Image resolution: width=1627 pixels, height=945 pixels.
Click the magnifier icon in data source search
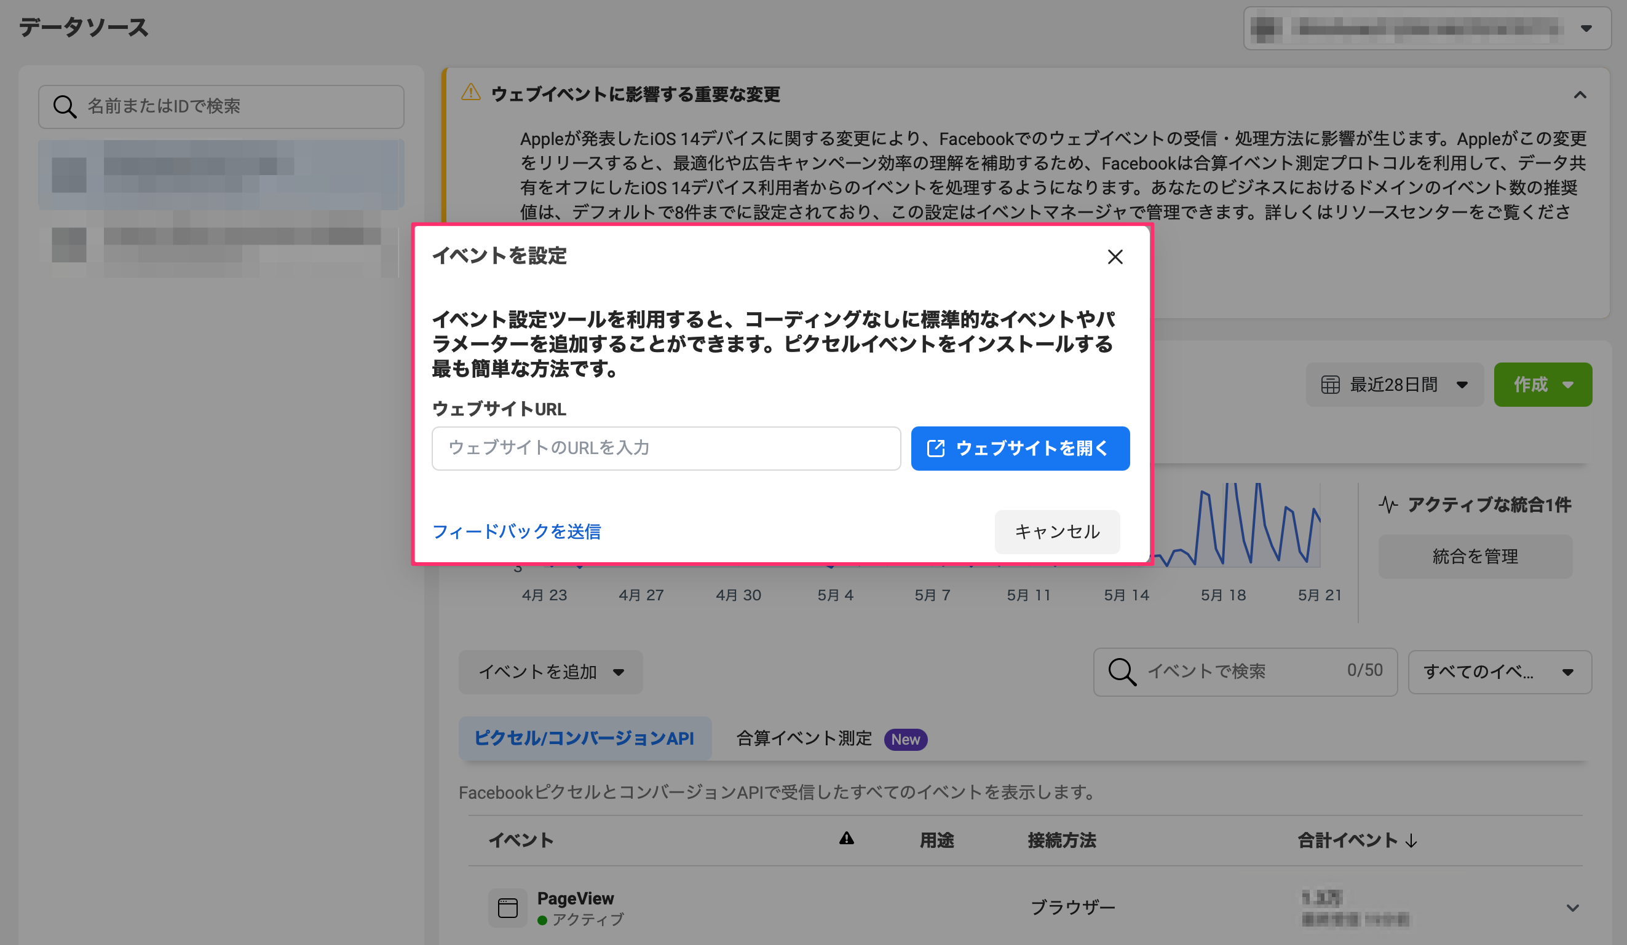point(65,106)
